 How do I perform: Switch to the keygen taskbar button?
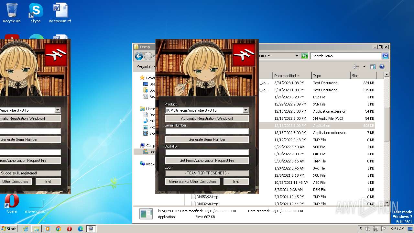coord(91,229)
